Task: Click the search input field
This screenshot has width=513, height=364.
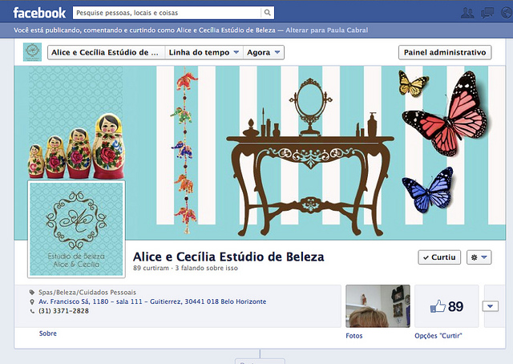Action: coord(165,13)
